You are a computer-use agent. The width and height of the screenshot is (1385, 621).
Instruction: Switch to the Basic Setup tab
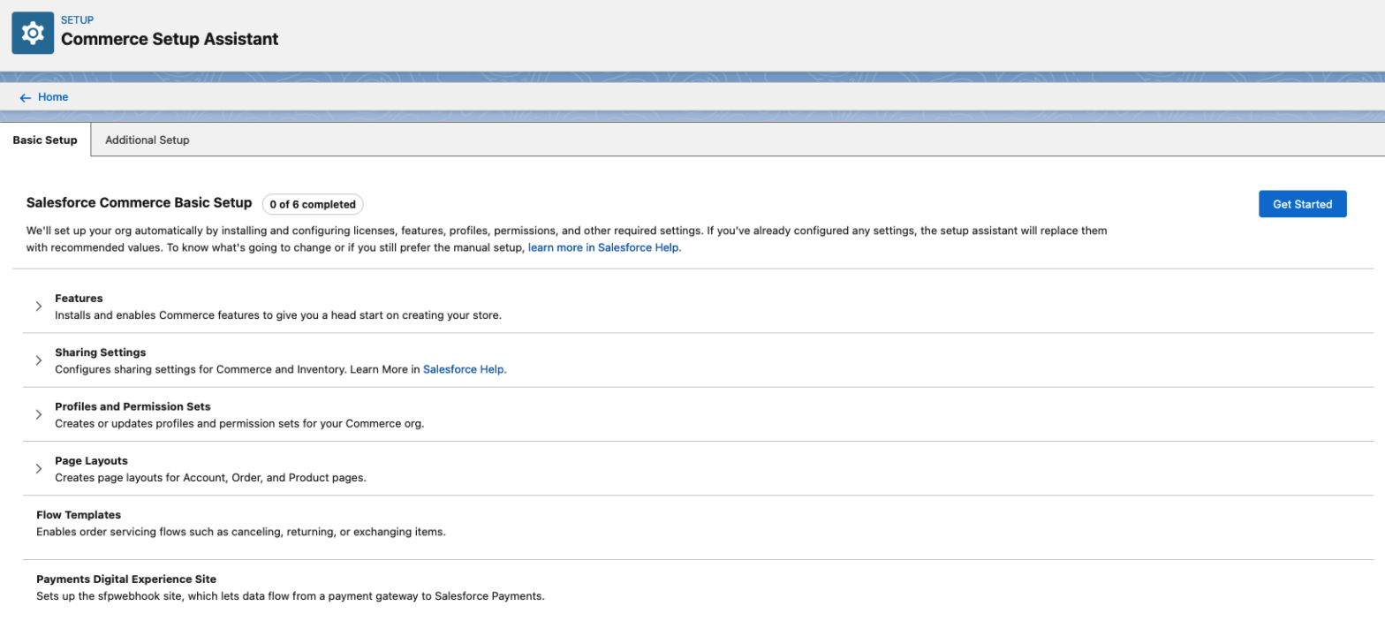[x=45, y=140]
